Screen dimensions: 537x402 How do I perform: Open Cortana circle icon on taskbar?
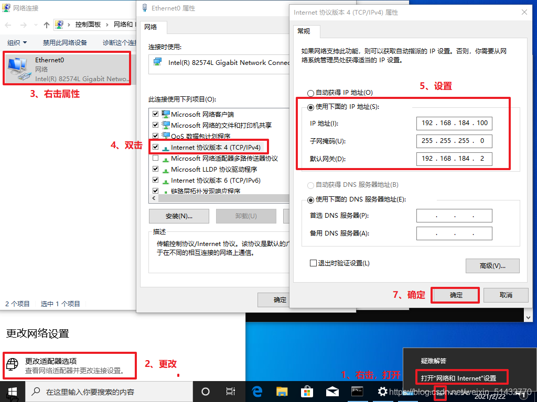[206, 392]
